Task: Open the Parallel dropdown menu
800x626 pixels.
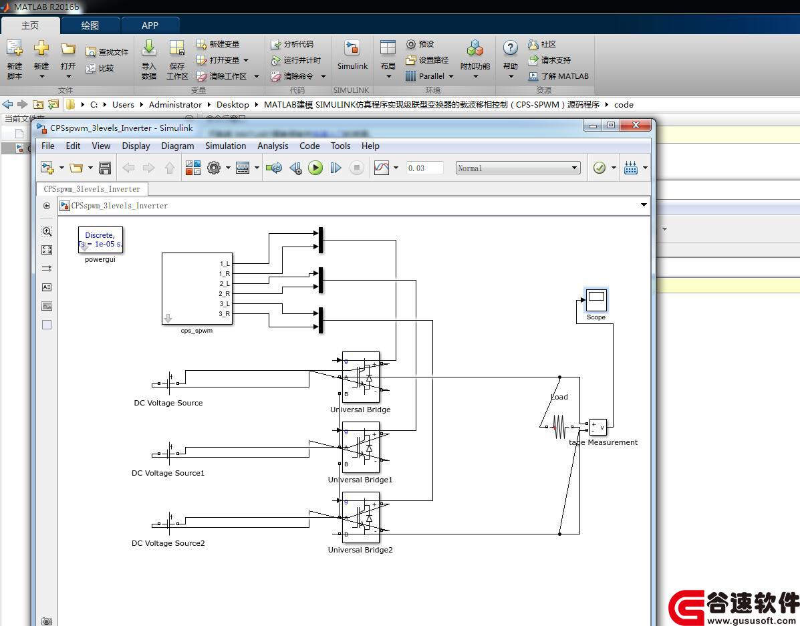Action: [429, 76]
